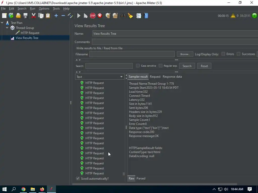
Task: Click the Search button
Action: [187, 66]
